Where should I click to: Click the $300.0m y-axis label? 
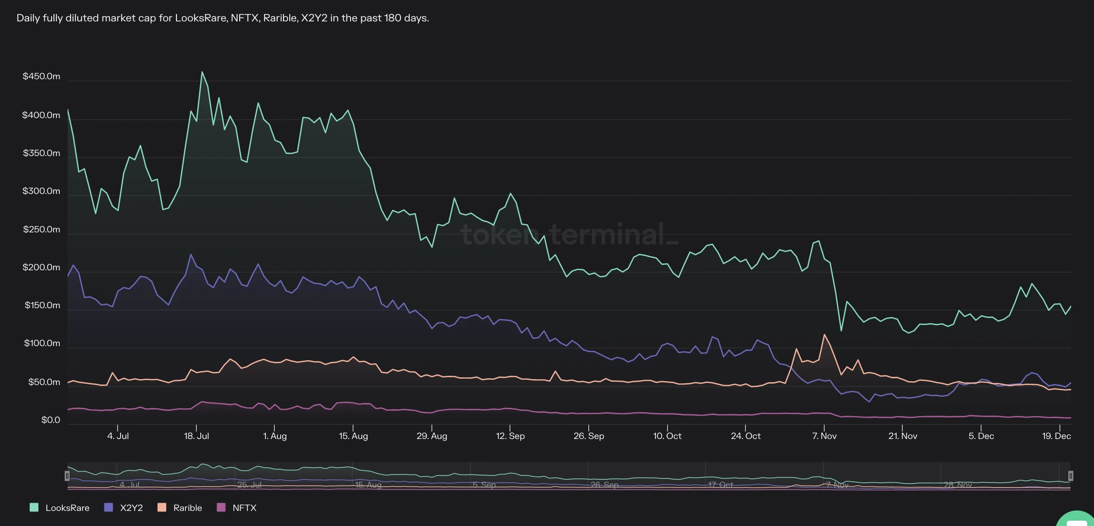[41, 191]
